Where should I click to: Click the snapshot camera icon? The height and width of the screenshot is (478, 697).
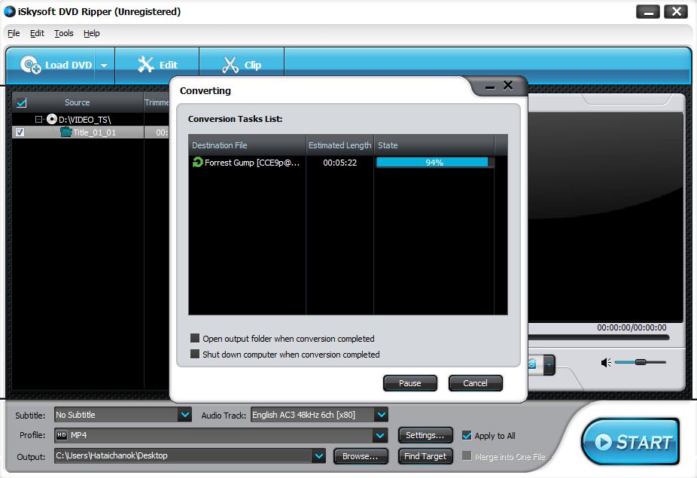532,364
